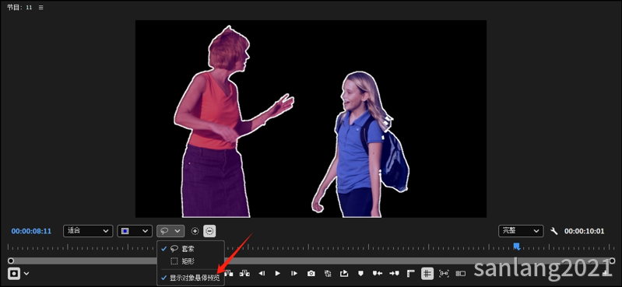Image resolution: width=622 pixels, height=287 pixels.
Task: Go to previous marker
Action: [x=378, y=274]
